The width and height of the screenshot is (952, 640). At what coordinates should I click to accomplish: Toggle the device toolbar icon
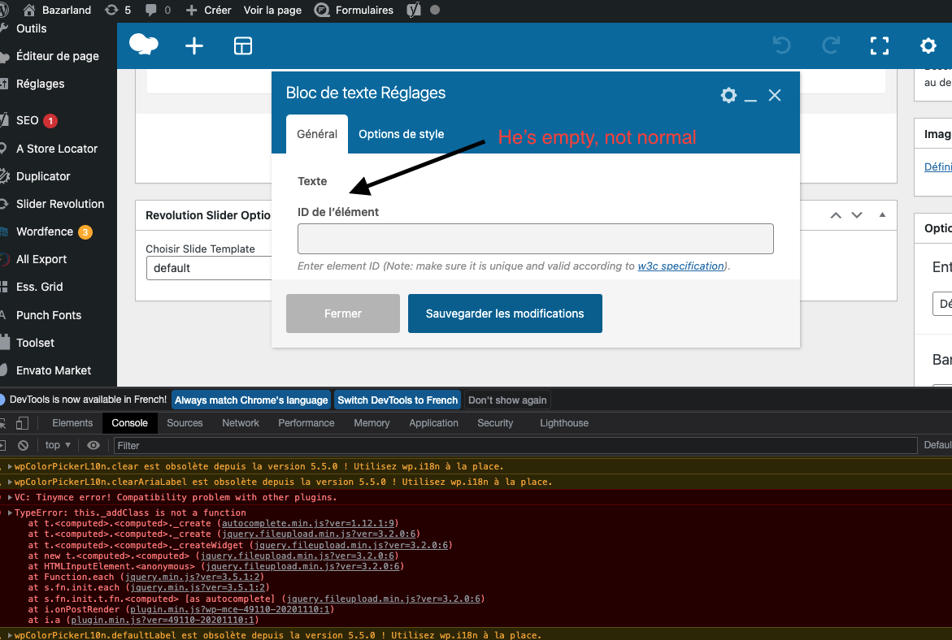pyautogui.click(x=23, y=423)
